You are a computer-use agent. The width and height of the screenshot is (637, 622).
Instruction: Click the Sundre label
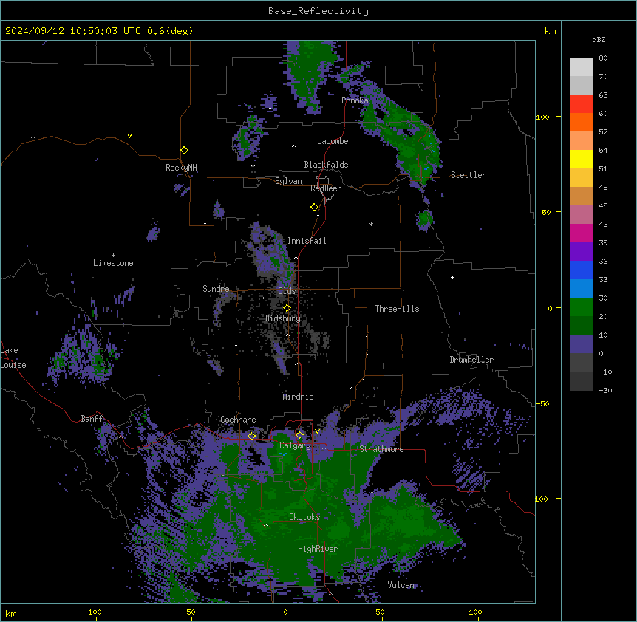216,289
